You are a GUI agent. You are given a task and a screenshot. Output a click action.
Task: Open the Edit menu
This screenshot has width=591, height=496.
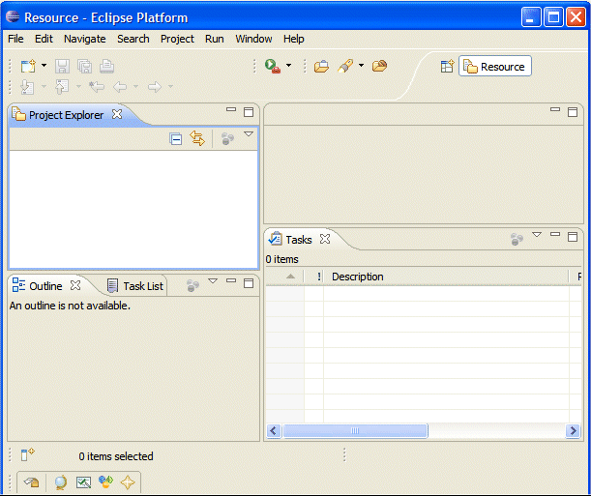tap(44, 39)
